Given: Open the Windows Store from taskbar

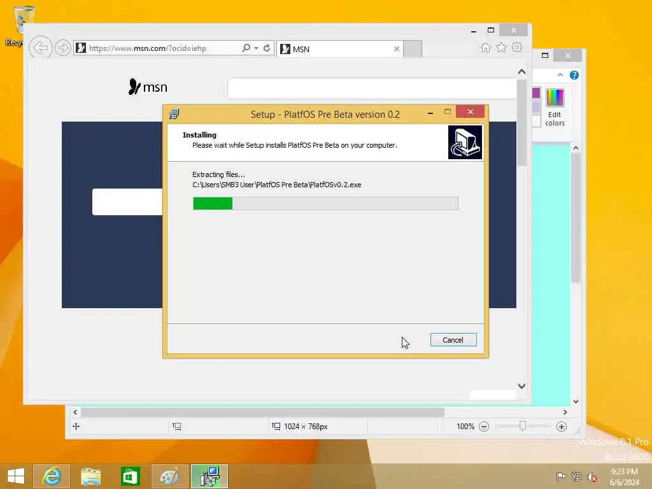Looking at the screenshot, I should click(x=130, y=476).
